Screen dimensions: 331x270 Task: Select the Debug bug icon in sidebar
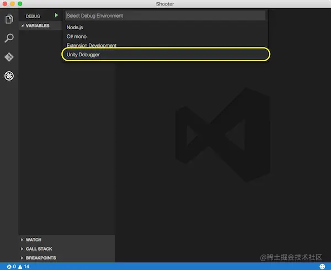pos(9,76)
